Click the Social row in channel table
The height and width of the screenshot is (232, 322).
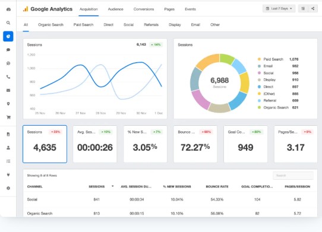tap(171, 199)
